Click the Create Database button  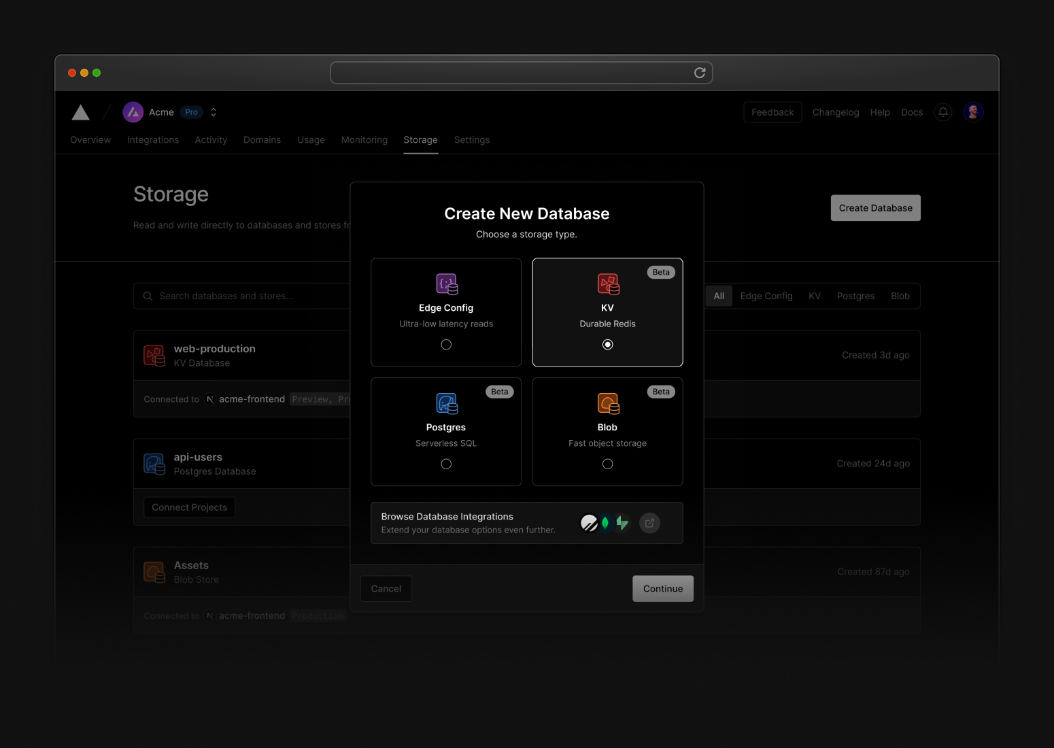coord(876,208)
